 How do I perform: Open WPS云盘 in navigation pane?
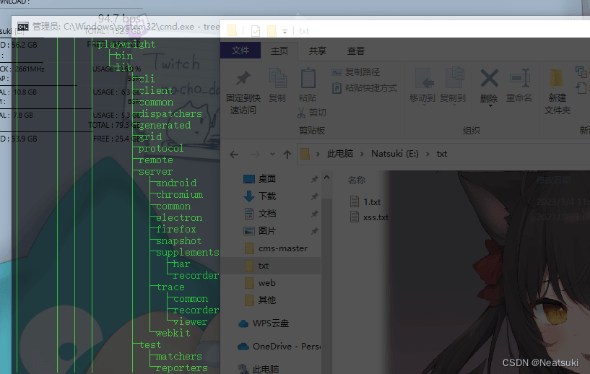tap(264, 323)
